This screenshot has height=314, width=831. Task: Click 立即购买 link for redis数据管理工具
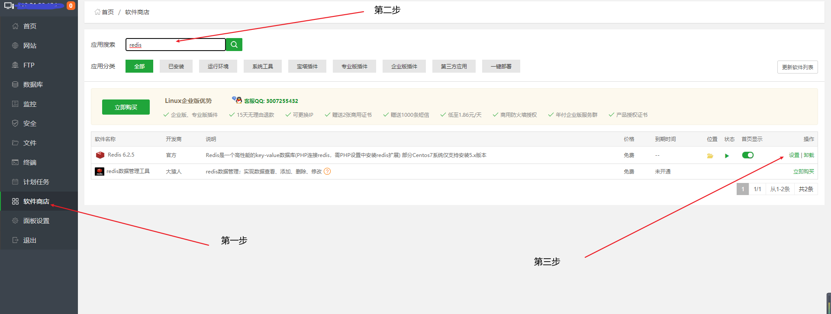(x=804, y=172)
